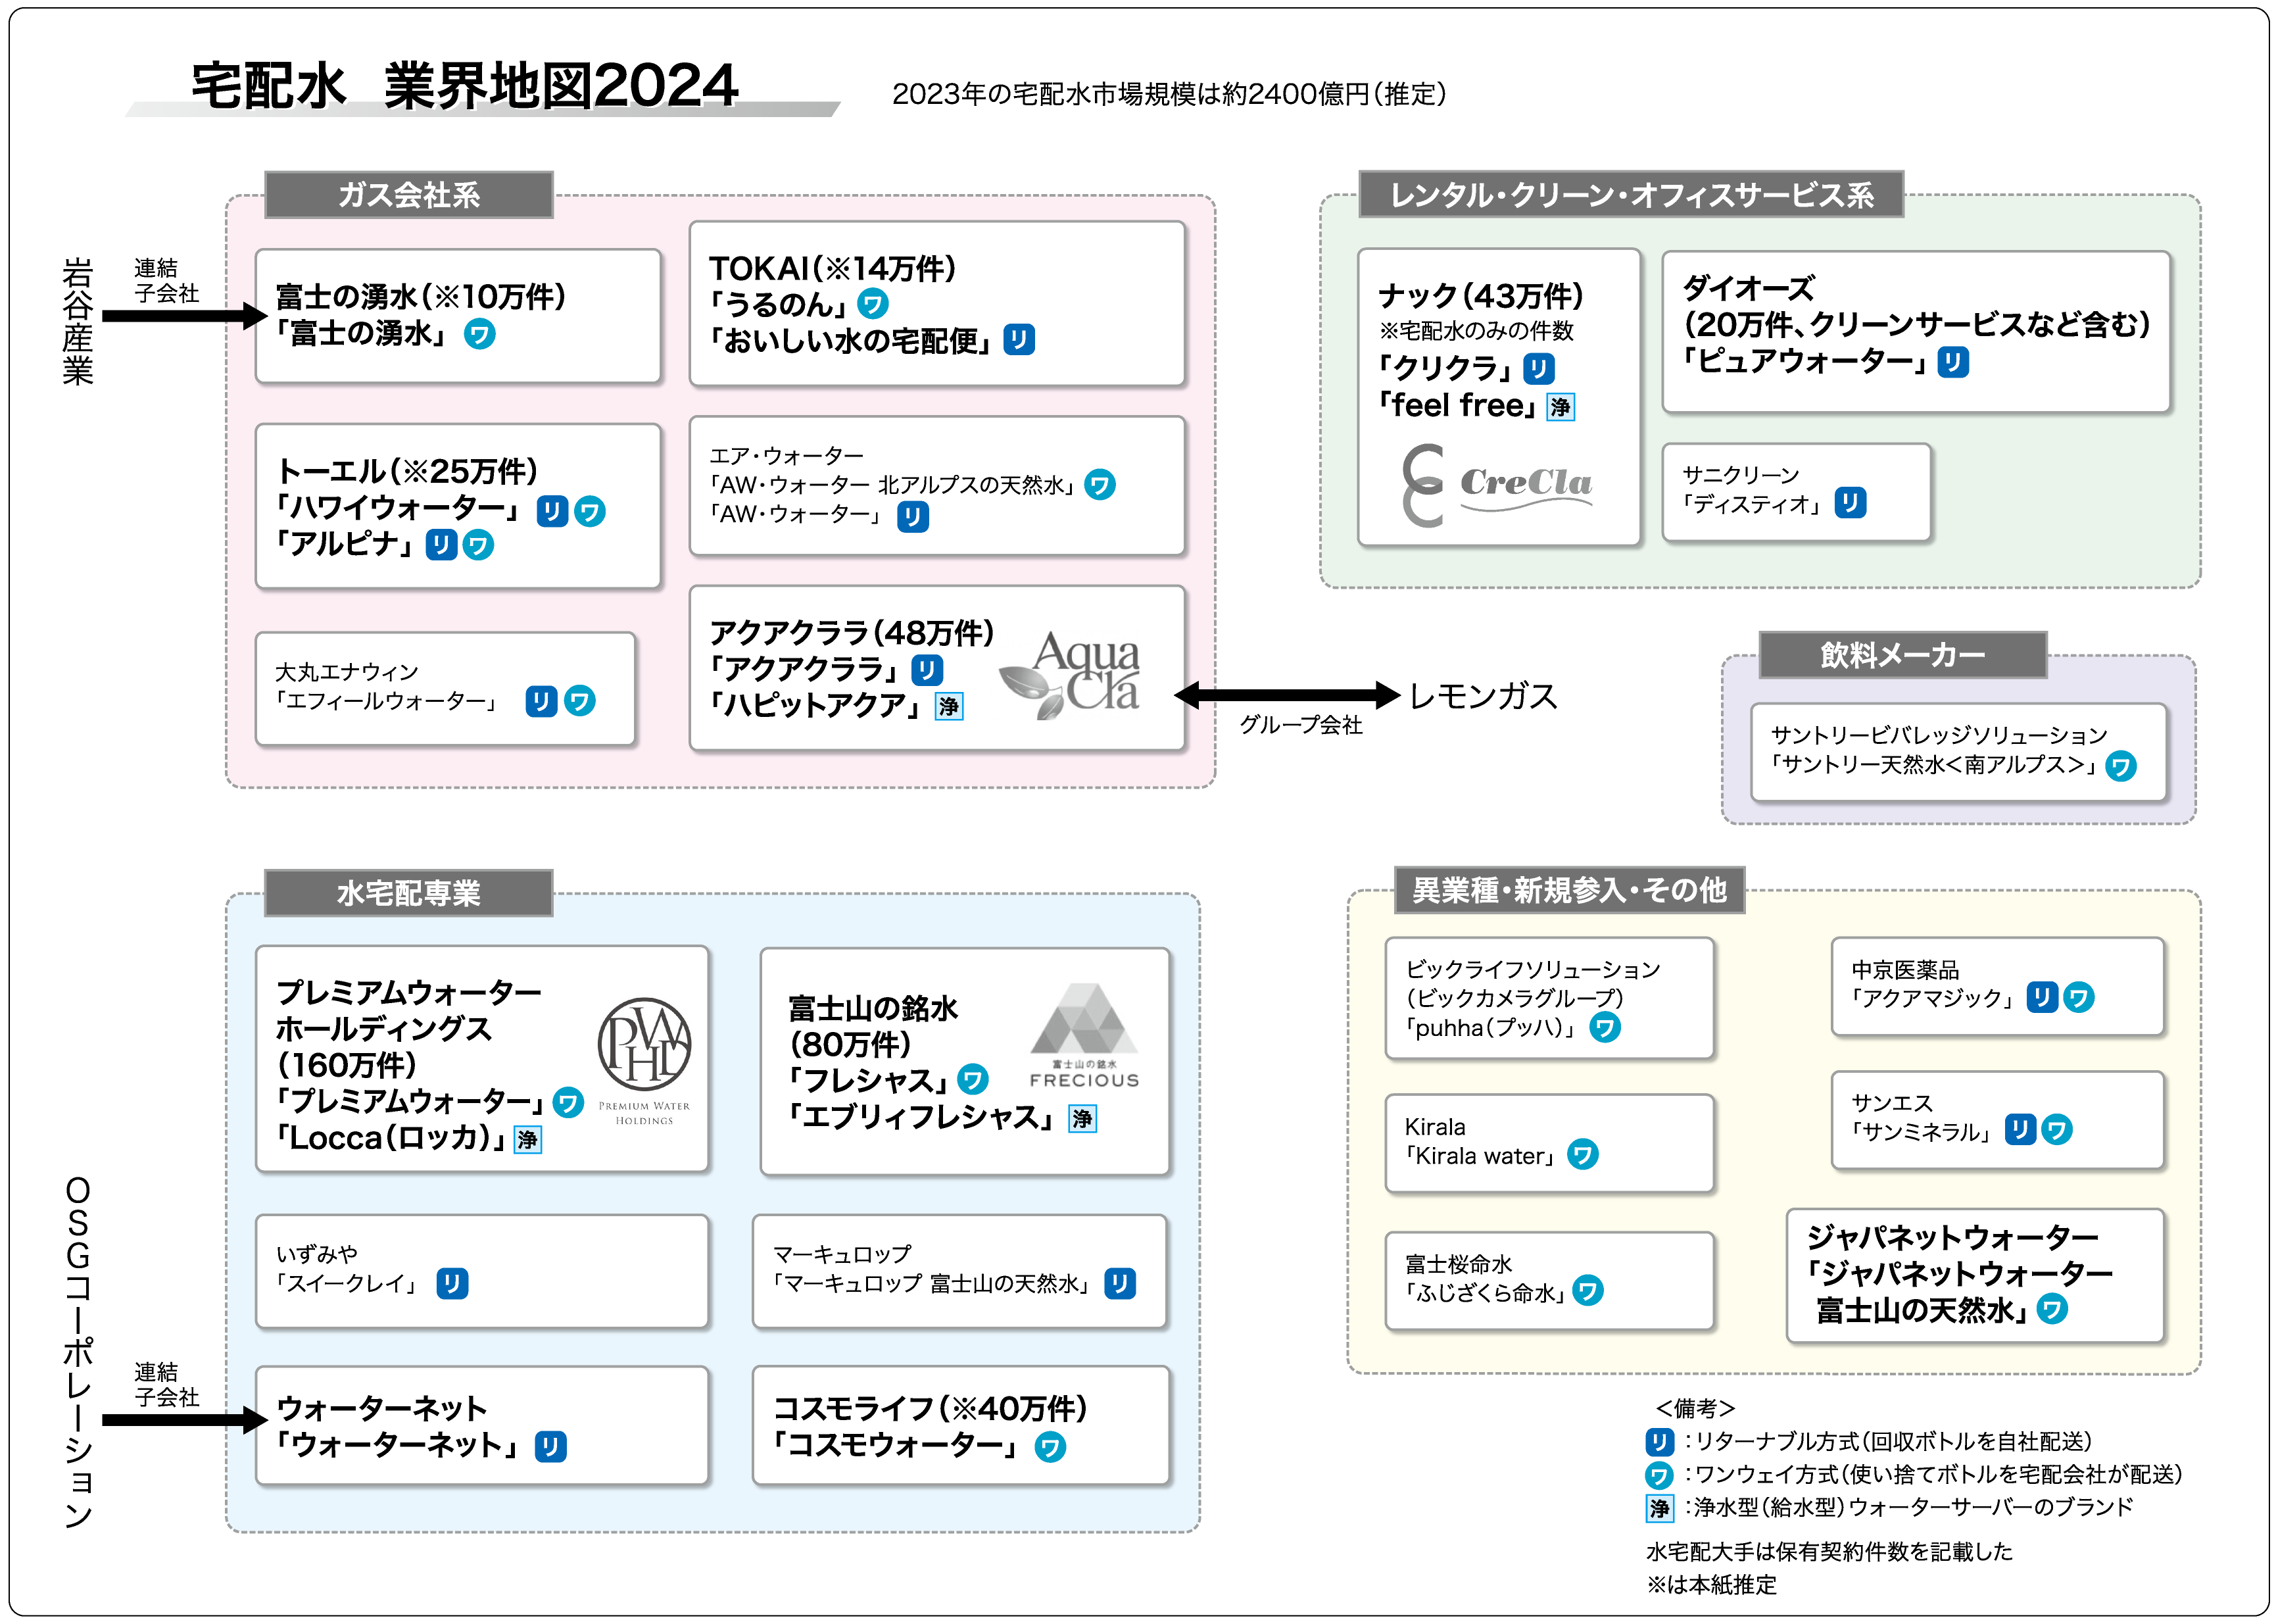Viewport: 2276px width, 1624px height.
Task: Click the one-way icon beside Kirala water
Action: coord(1582,1155)
